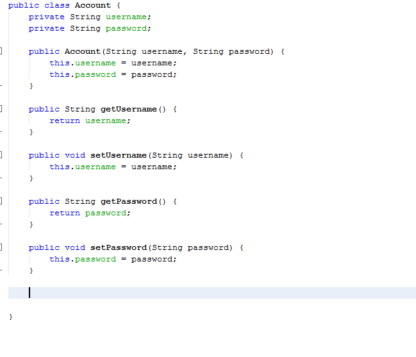Click the final closing brace of the class
The height and width of the screenshot is (357, 416).
11,317
